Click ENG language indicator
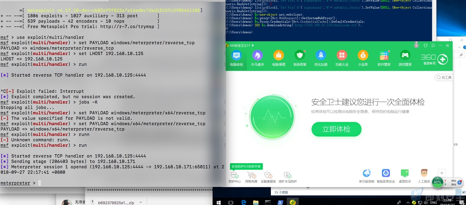The height and width of the screenshot is (205, 466). (434, 203)
